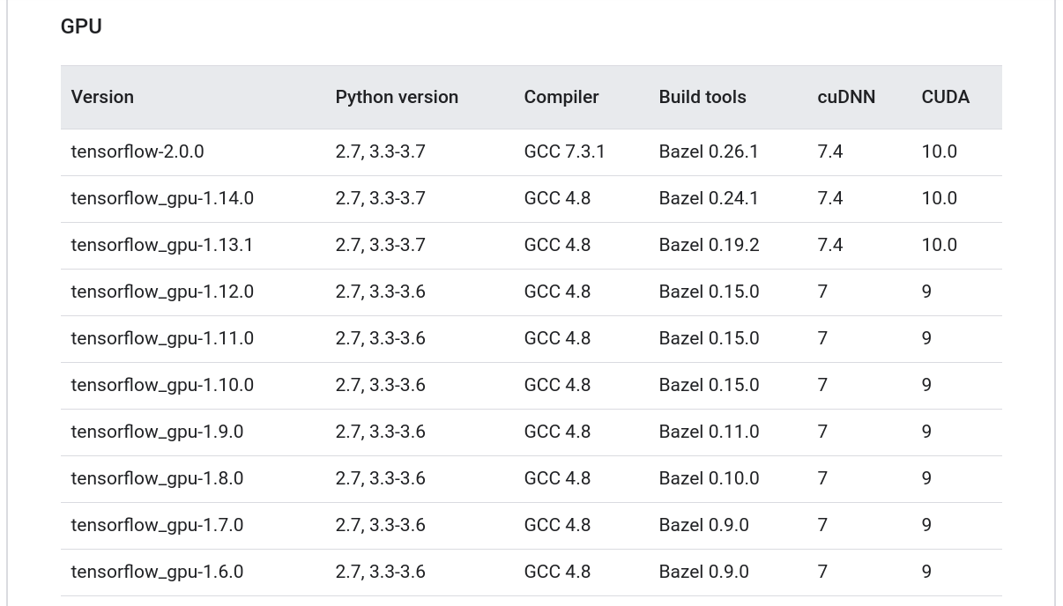
Task: Click the tensorflow_gpu-1.13.1 version cell
Action: pyautogui.click(x=162, y=245)
